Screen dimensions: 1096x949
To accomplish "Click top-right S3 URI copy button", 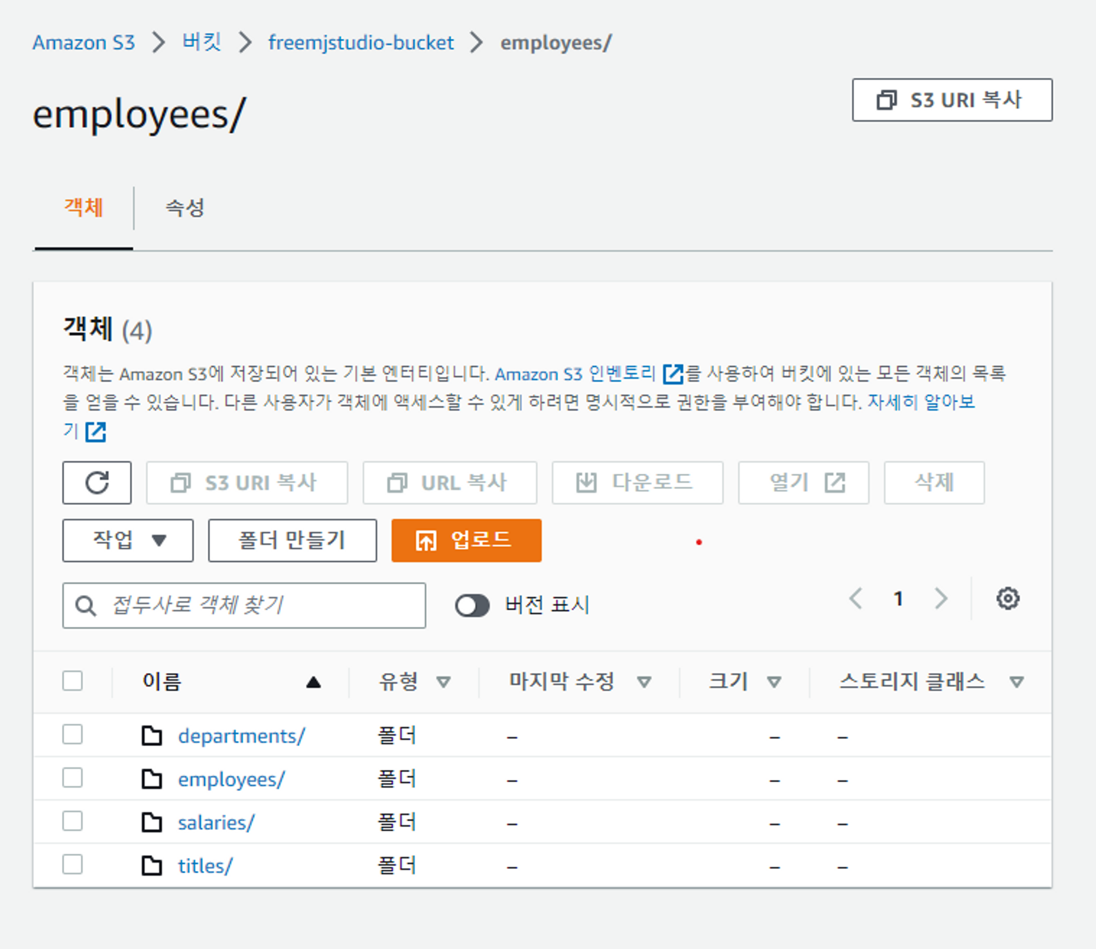I will click(952, 100).
